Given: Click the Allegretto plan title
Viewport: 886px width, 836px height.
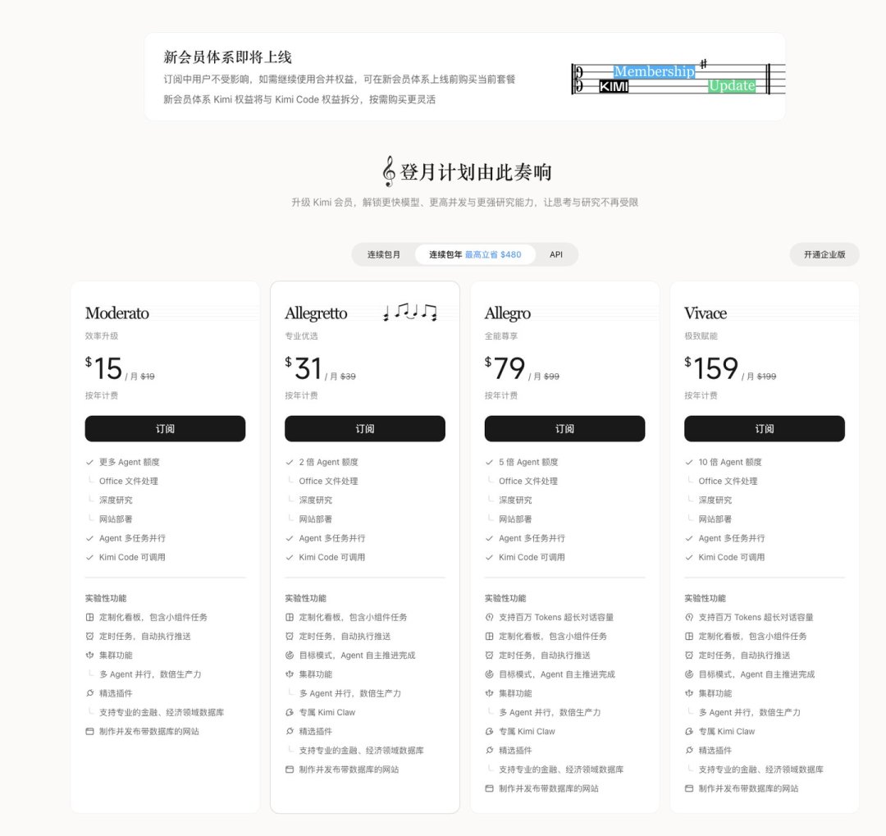Looking at the screenshot, I should pyautogui.click(x=316, y=313).
